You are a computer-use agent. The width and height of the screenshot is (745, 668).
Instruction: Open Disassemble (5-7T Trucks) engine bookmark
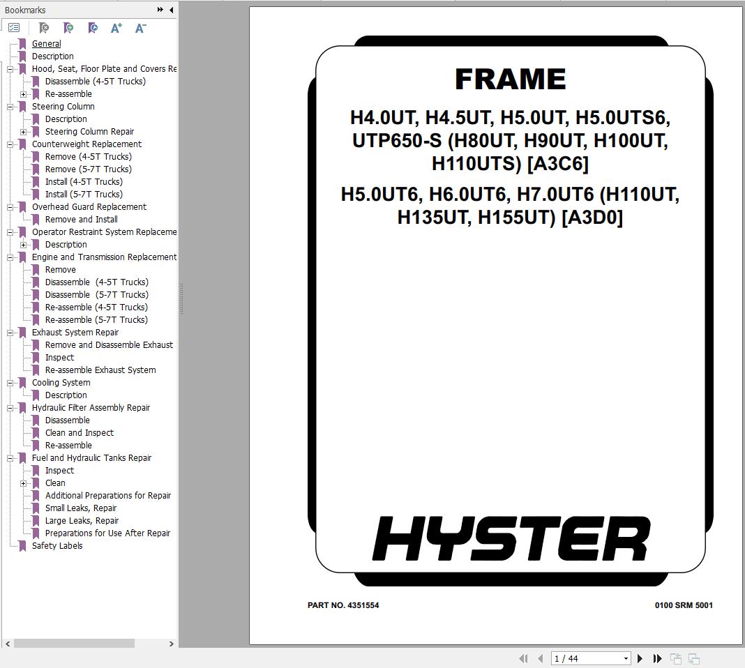(97, 295)
